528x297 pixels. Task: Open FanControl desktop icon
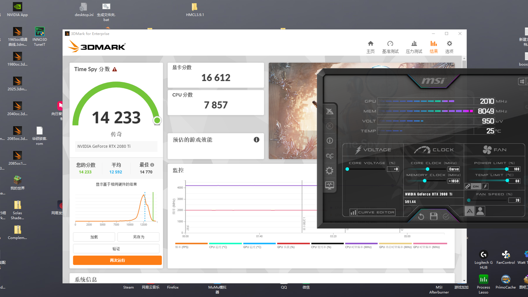(506, 257)
